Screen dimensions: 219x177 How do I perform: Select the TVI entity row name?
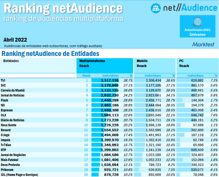coord(3,81)
